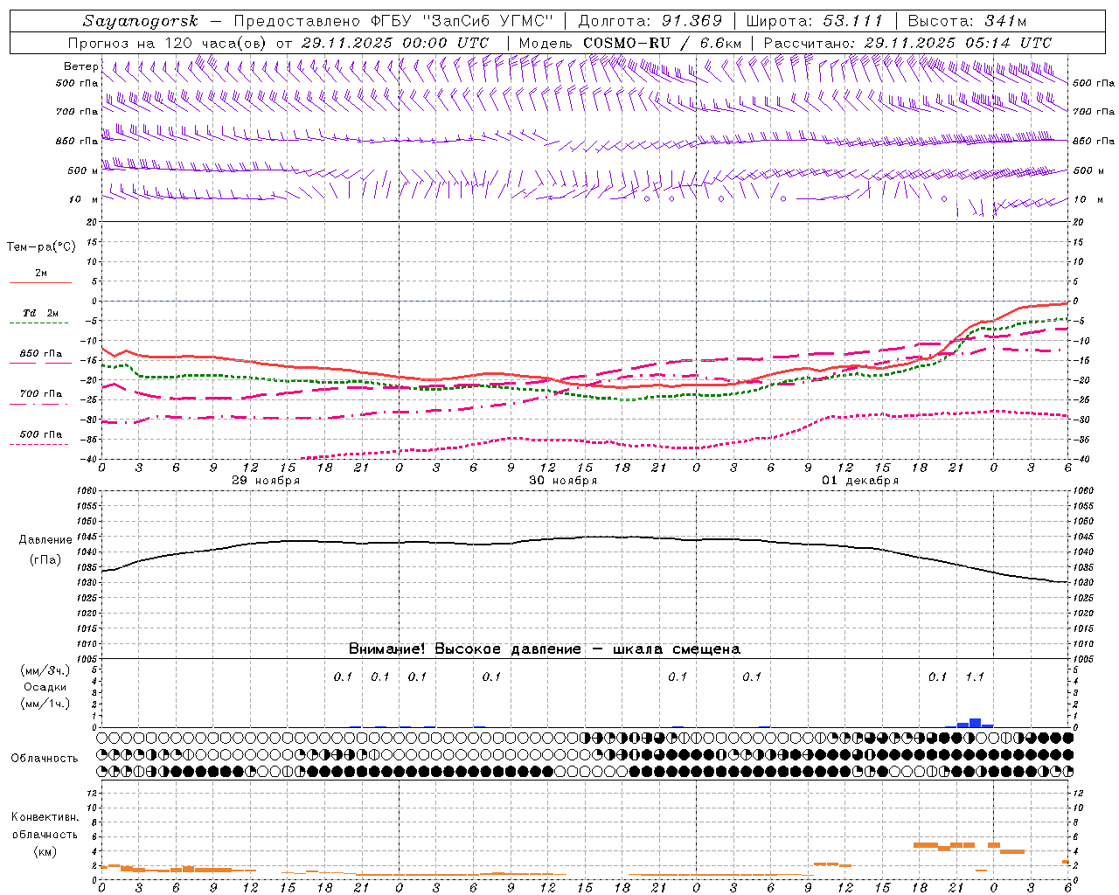Click '850 гПа' entry in temperature legend
This screenshot has width=1119, height=895.
tap(41, 354)
